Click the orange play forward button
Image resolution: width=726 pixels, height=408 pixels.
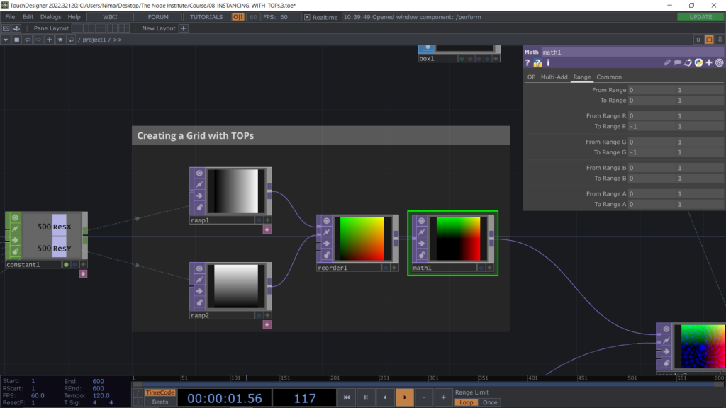pos(405,397)
